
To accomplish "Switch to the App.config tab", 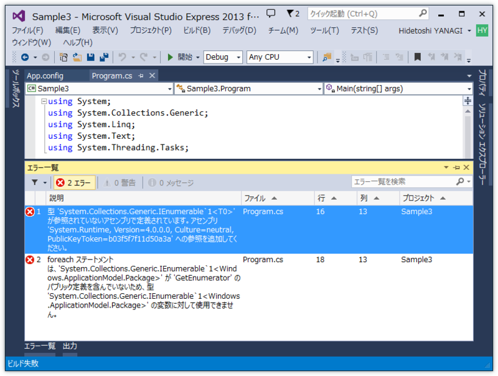I will 45,76.
